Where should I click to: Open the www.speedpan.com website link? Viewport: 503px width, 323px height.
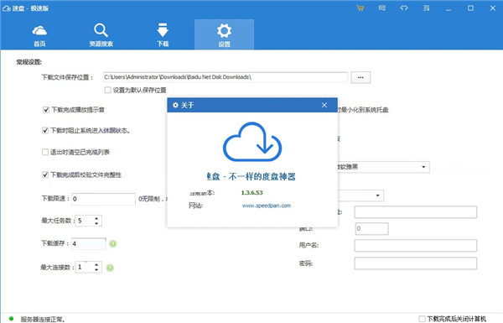click(x=267, y=206)
